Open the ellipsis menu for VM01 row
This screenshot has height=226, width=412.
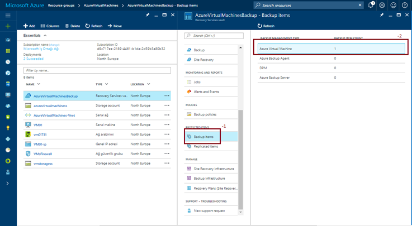coord(167,125)
